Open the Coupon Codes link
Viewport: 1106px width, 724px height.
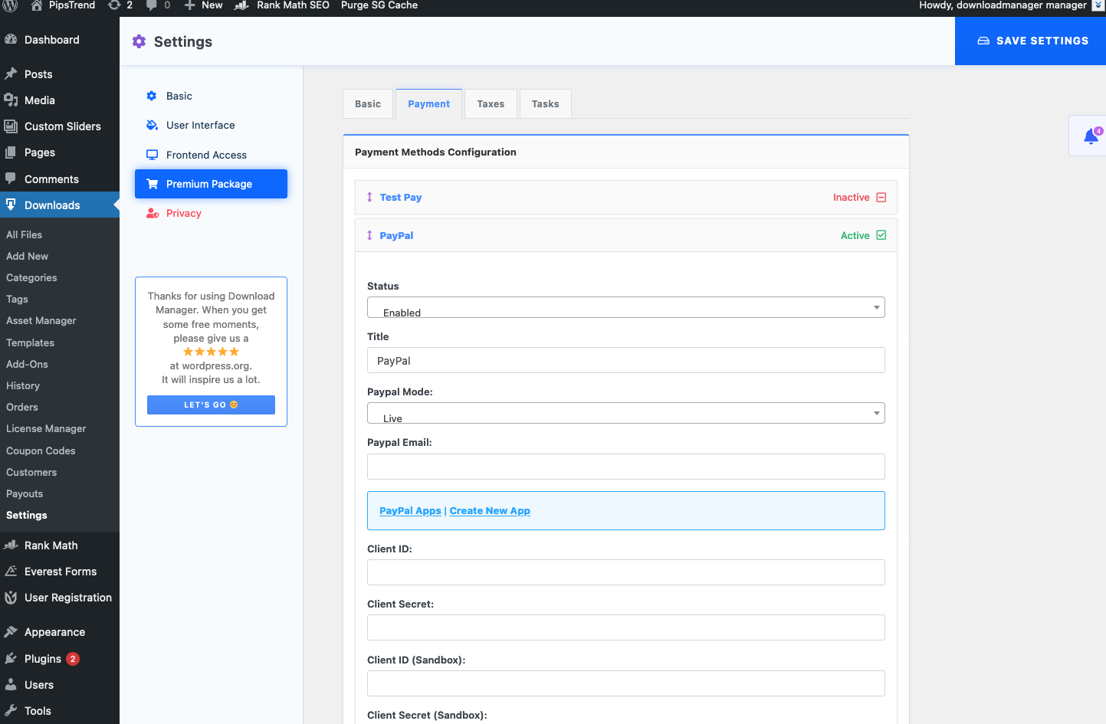tap(41, 450)
